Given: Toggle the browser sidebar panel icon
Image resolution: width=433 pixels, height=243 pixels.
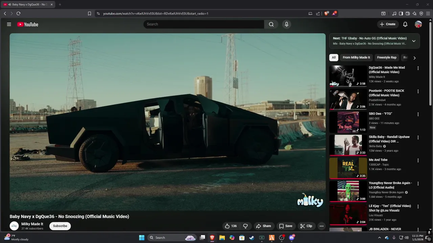Looking at the screenshot, I should point(401,13).
